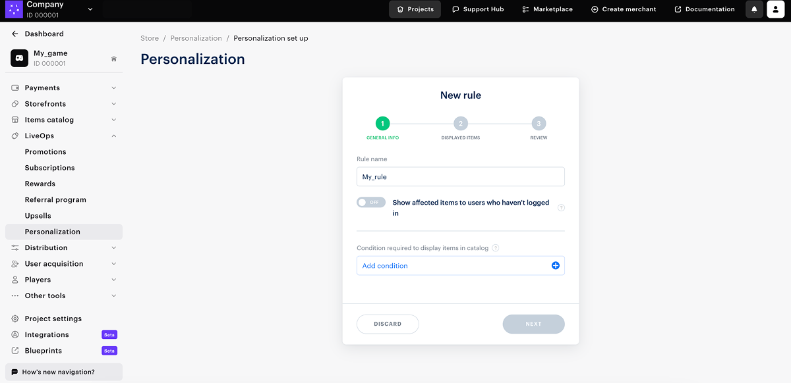The width and height of the screenshot is (791, 383).
Task: Click help icon beside logged-in toggle label
Action: tap(561, 208)
